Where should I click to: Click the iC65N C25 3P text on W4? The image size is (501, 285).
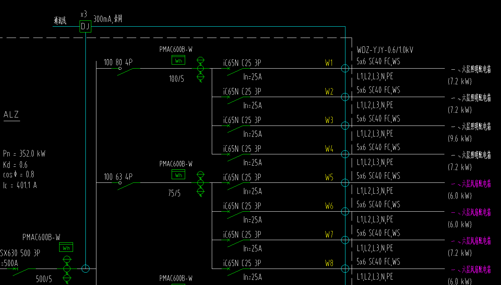(x=242, y=149)
